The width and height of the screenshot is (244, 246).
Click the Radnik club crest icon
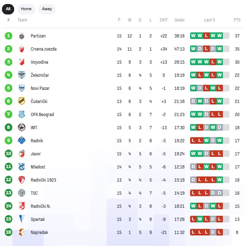click(21, 141)
